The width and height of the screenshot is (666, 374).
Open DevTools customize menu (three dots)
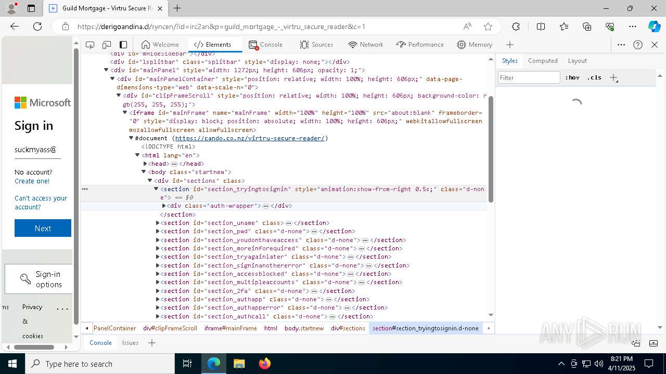click(x=621, y=45)
